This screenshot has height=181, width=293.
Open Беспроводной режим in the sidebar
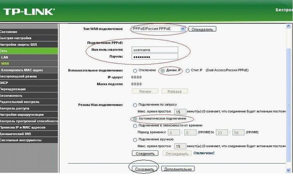[29, 76]
